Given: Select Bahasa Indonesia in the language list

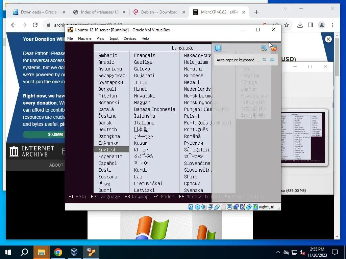Looking at the screenshot, I should point(154,109).
